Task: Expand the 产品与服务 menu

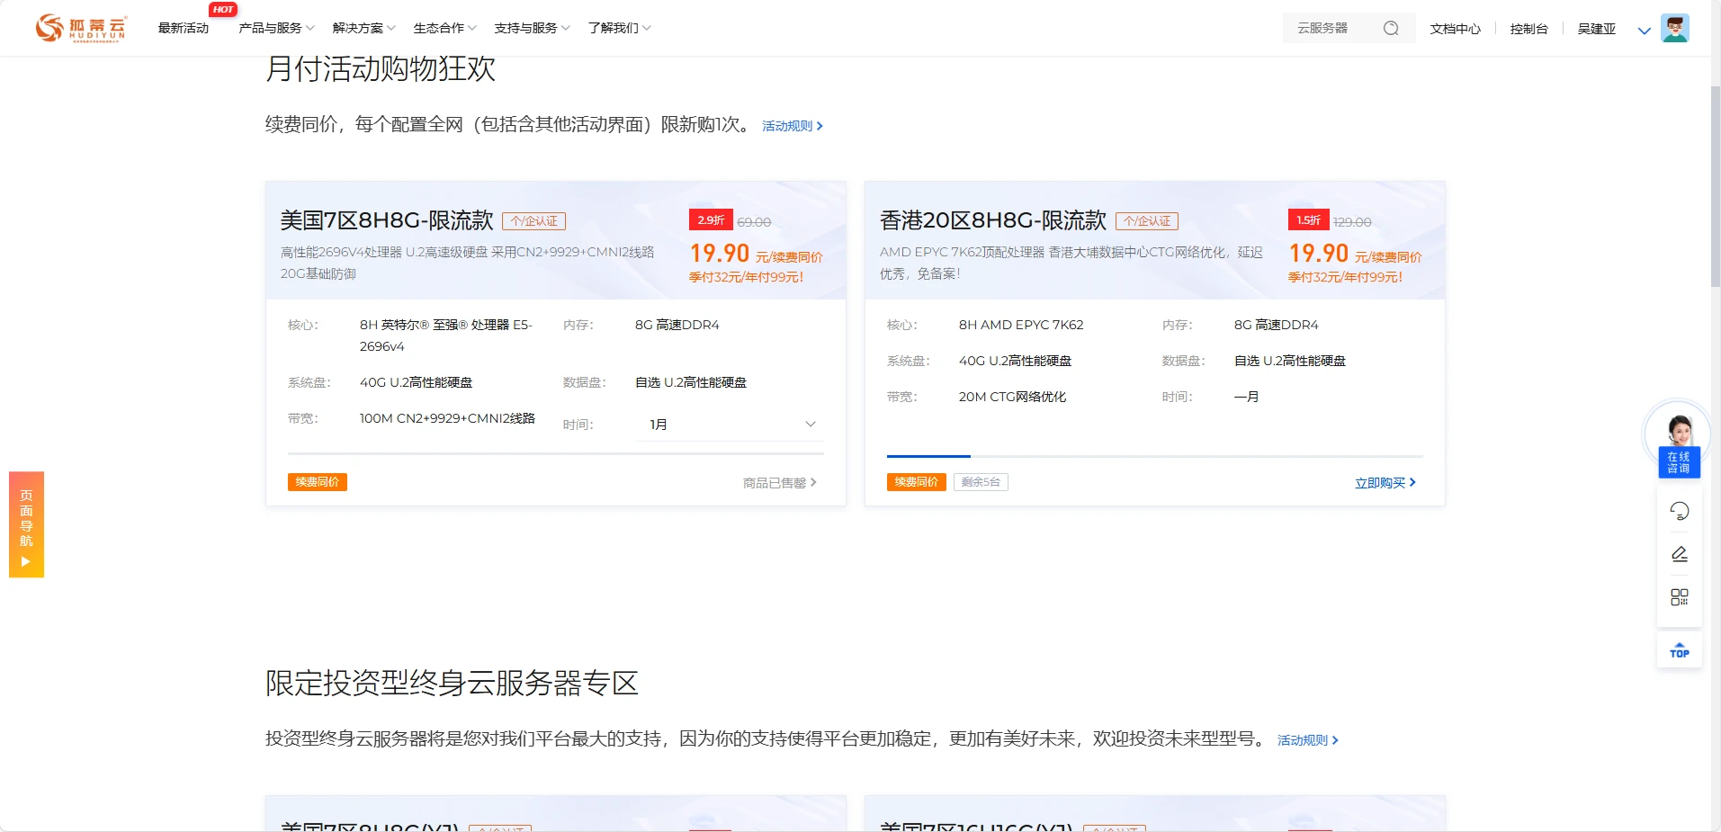Action: pos(275,28)
